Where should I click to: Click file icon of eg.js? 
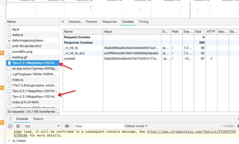[9, 29]
